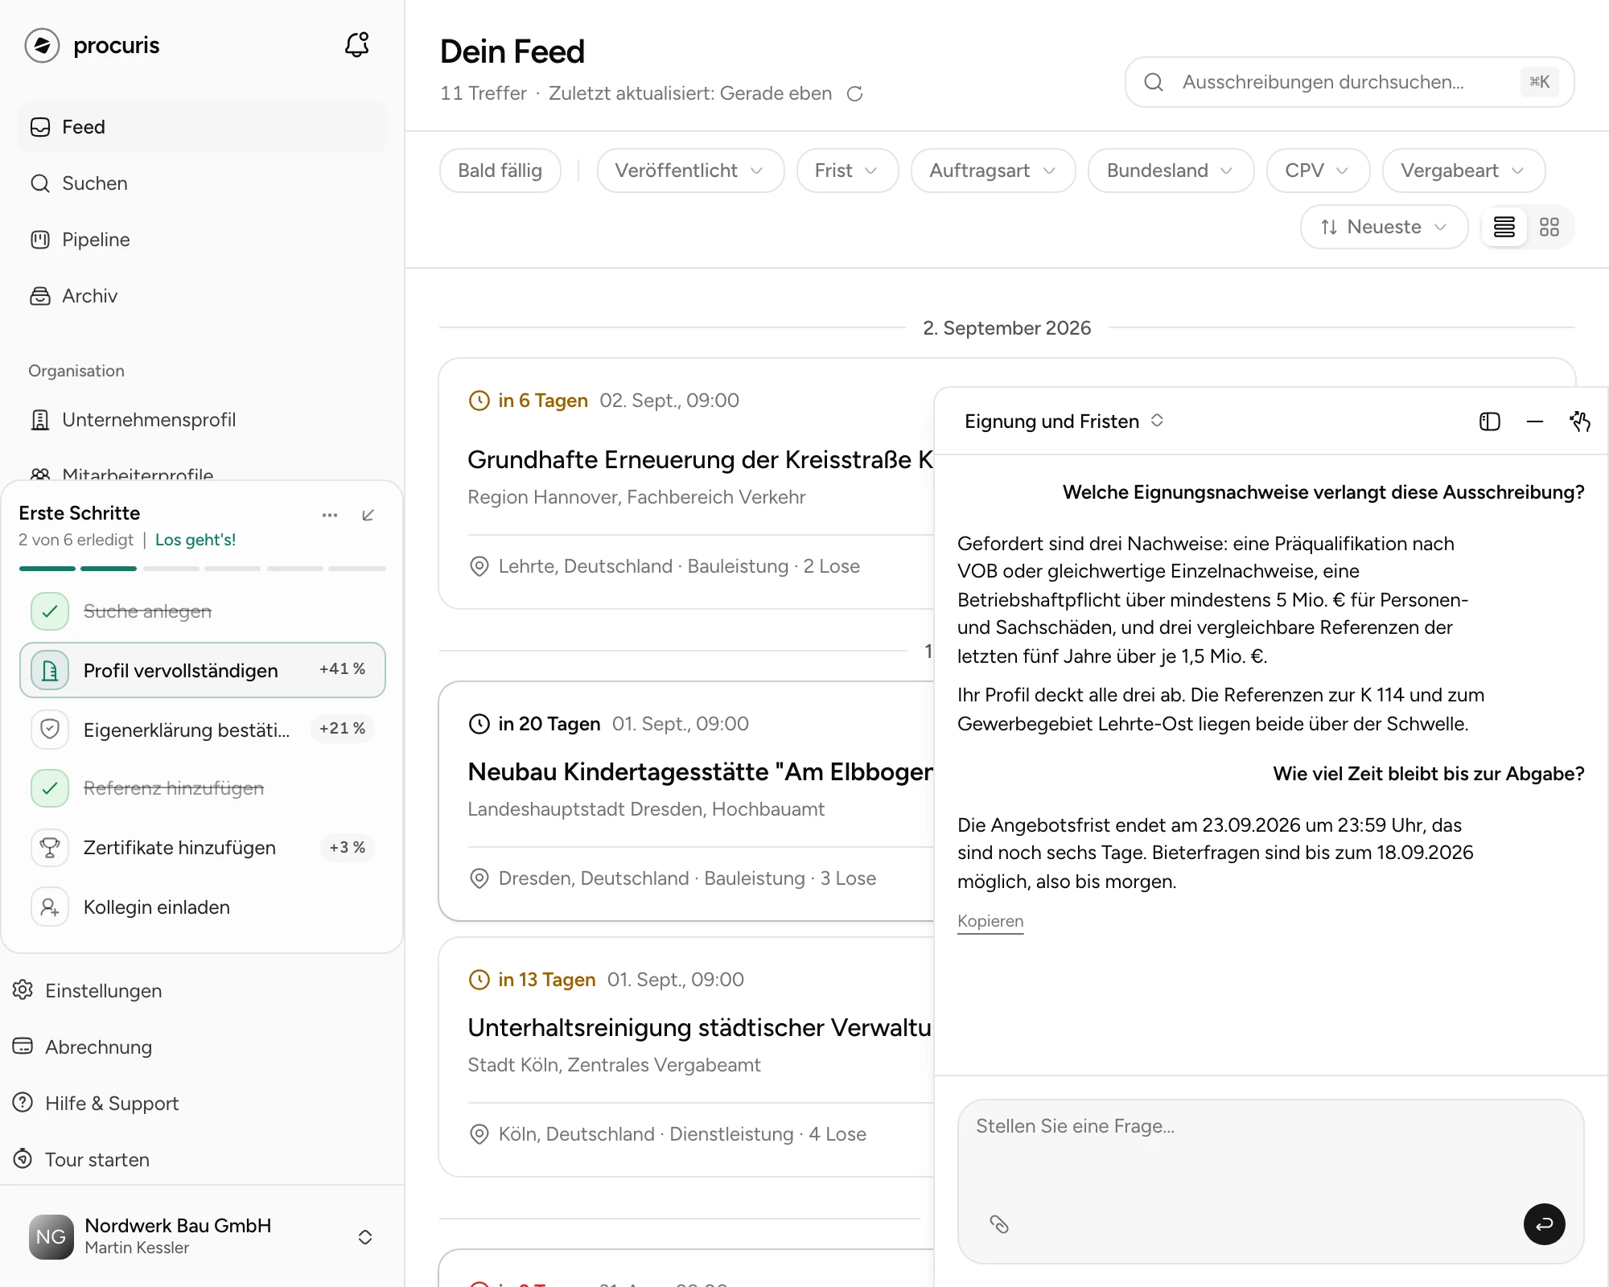Toggle the chat side panel layout icon
The width and height of the screenshot is (1609, 1287).
[x=1489, y=421]
